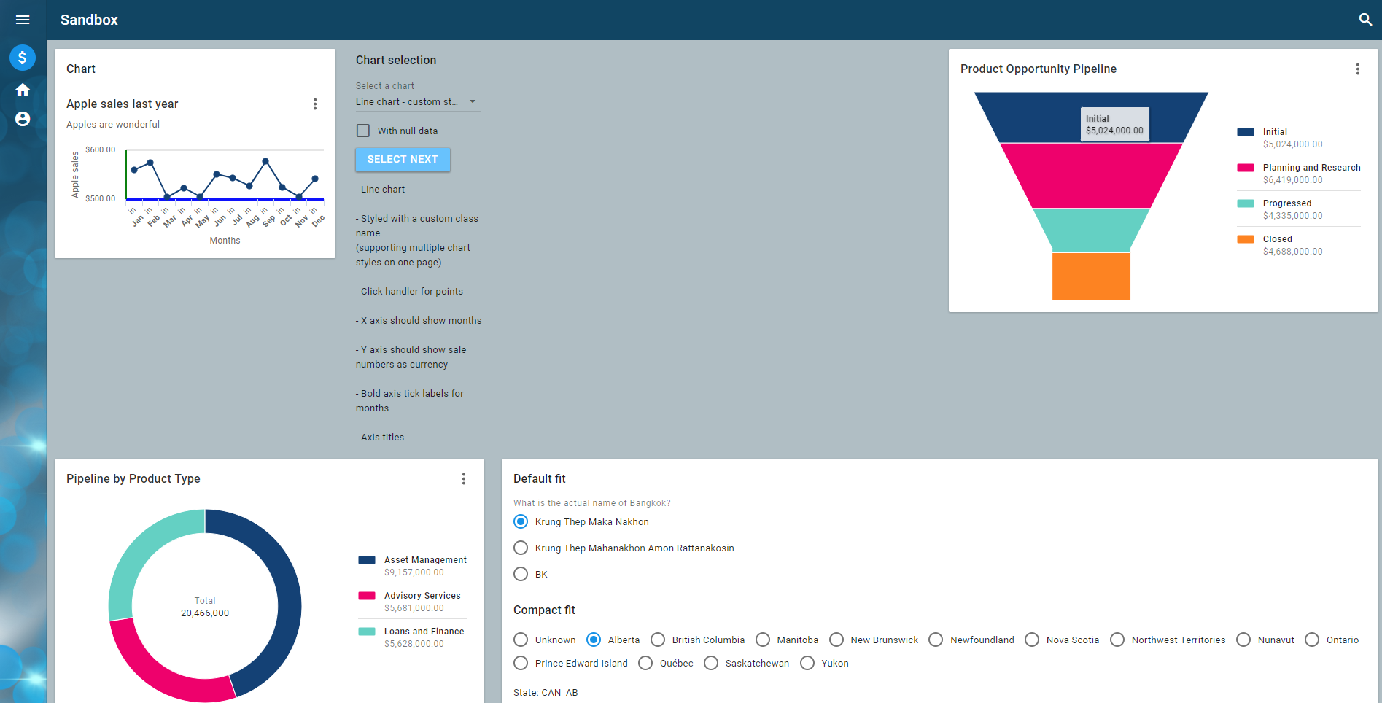Open Apple sales chart options menu
The image size is (1382, 703).
click(315, 104)
